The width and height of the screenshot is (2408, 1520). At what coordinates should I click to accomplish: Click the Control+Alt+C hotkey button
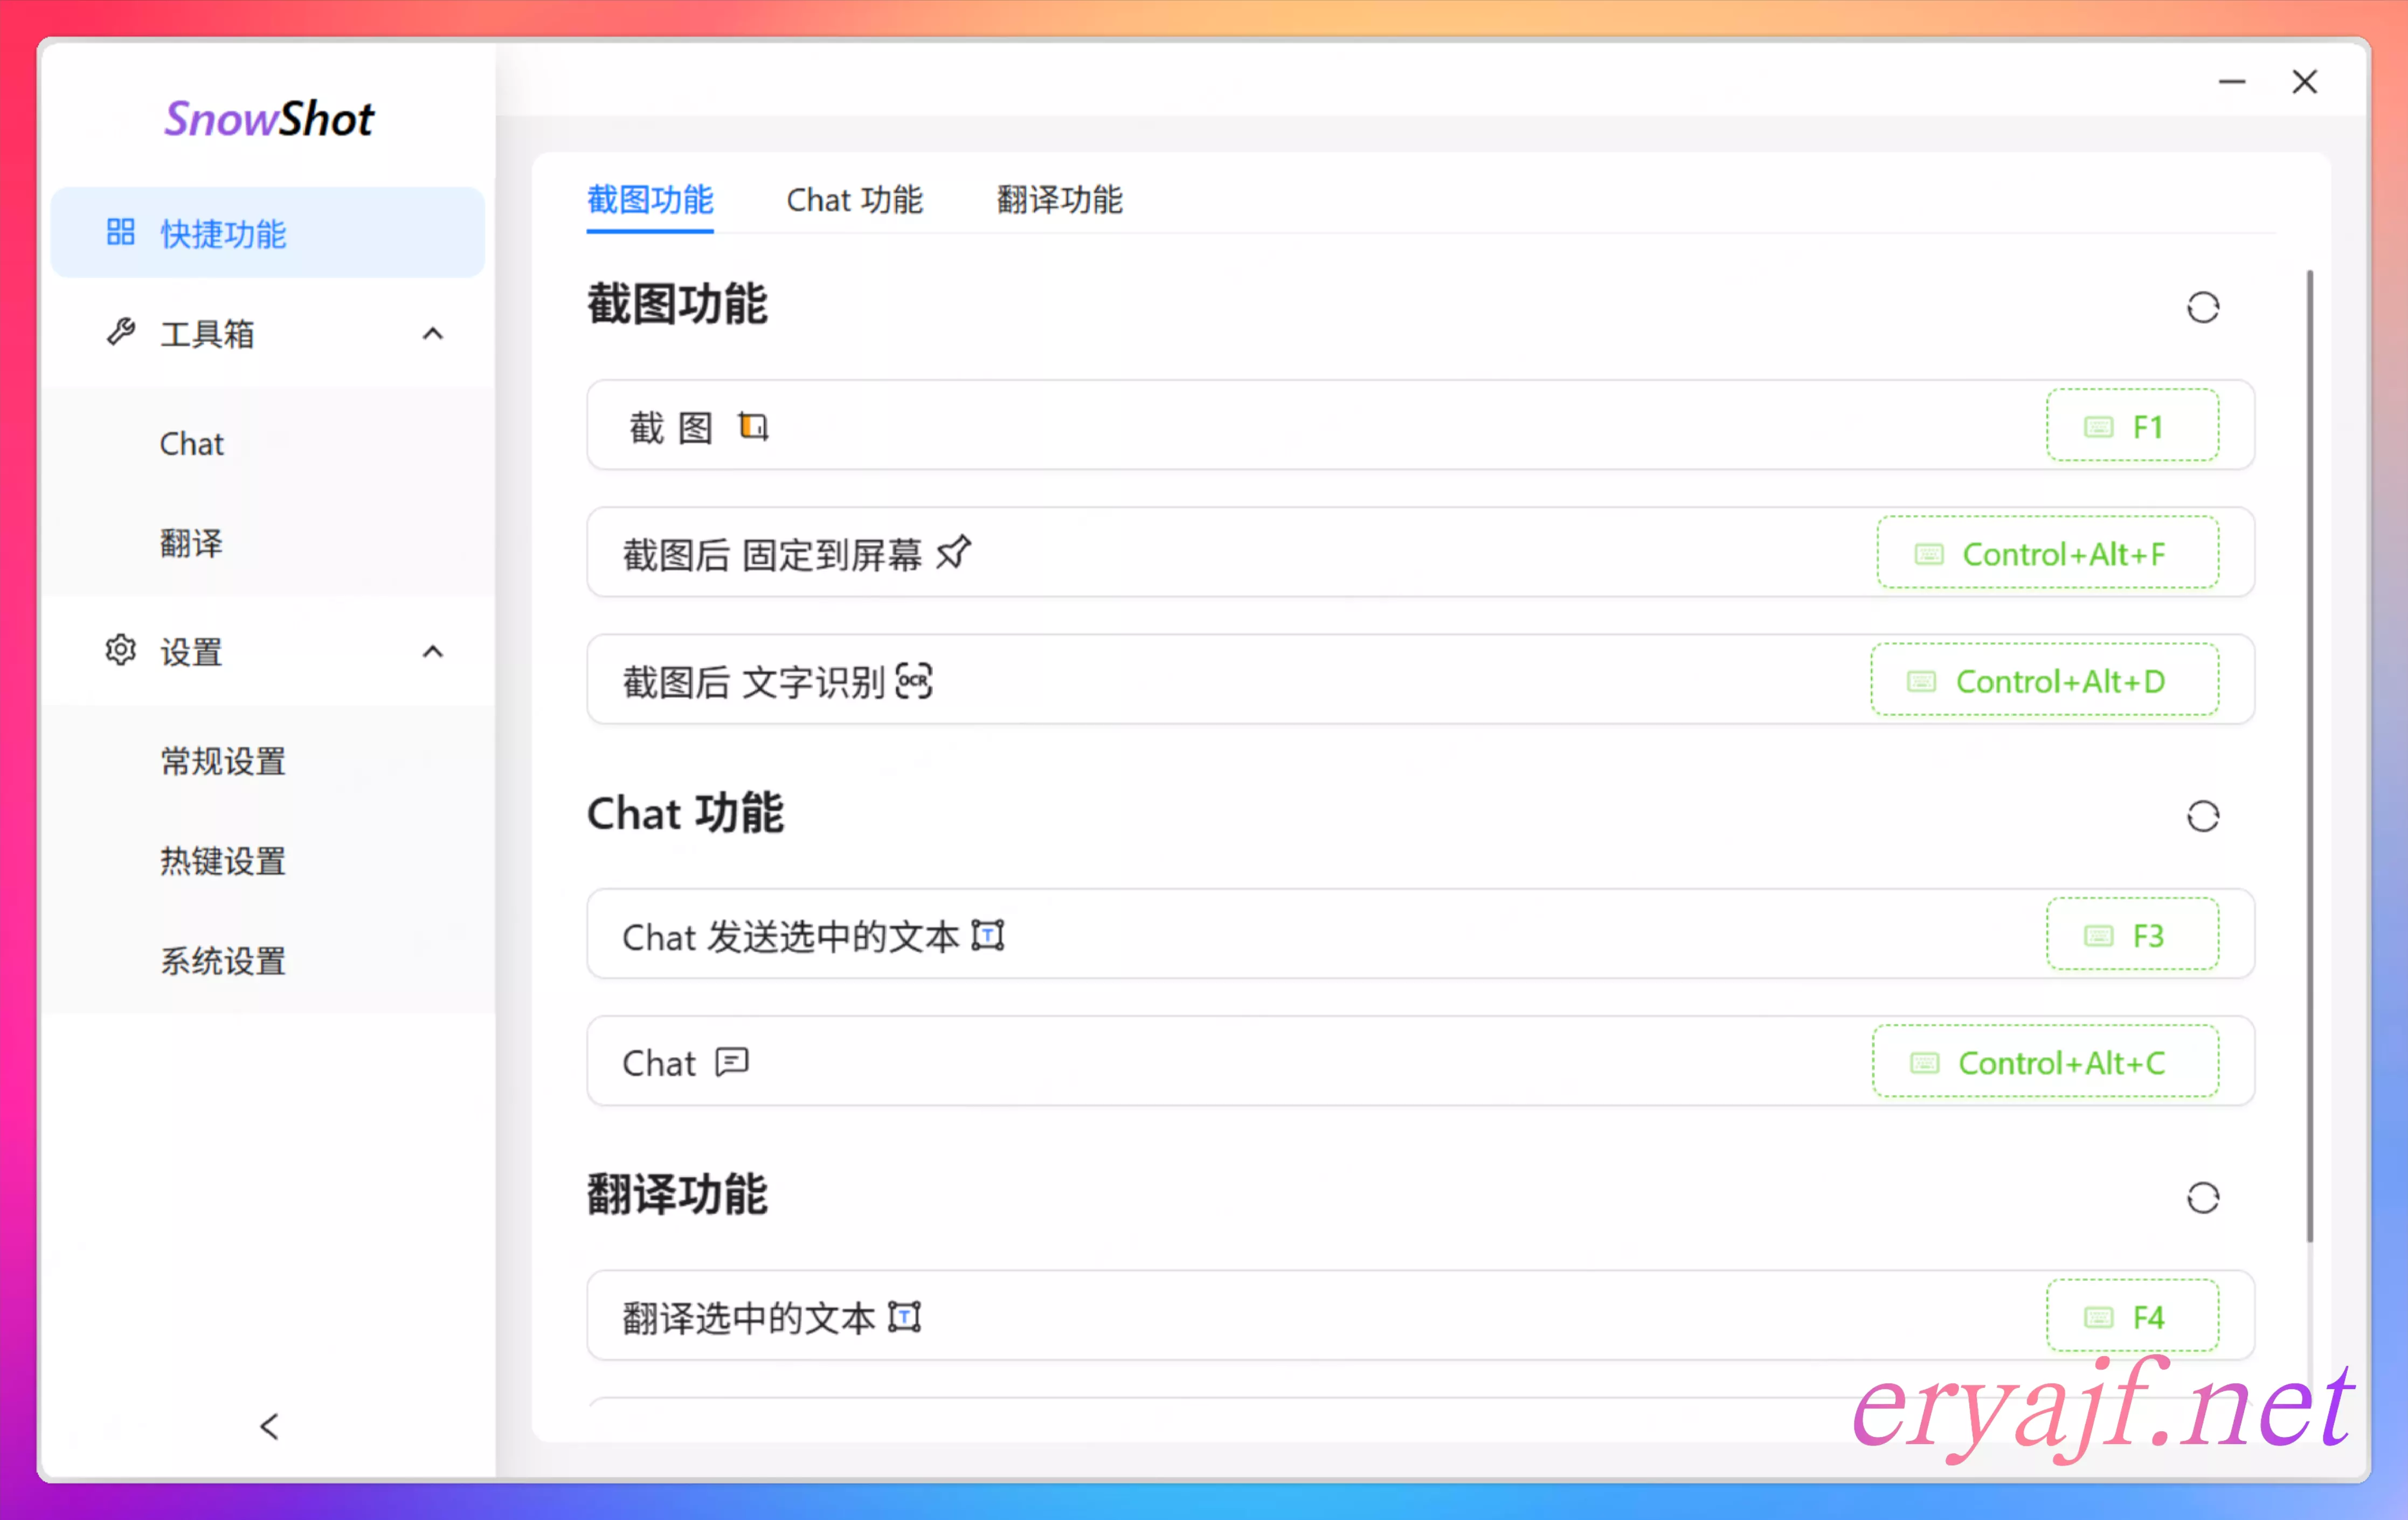pos(2045,1062)
